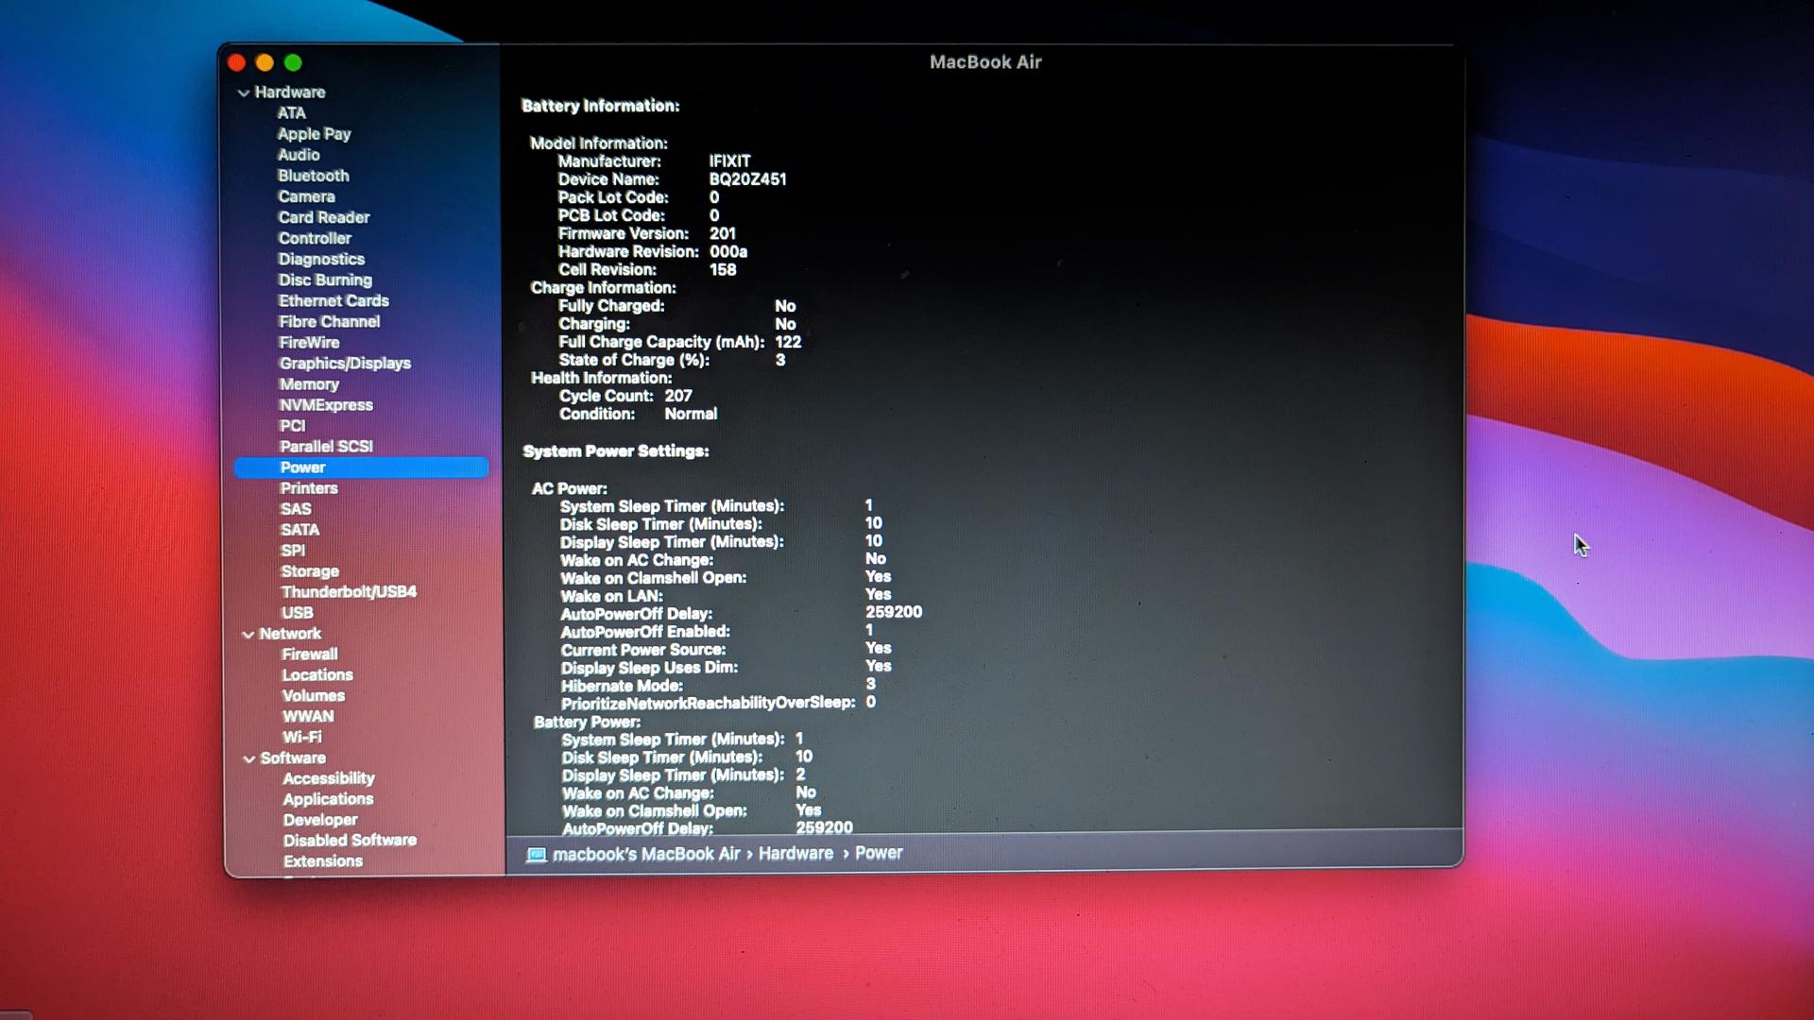Screen dimensions: 1814x1020
Task: Open Printers information
Action: pos(309,488)
